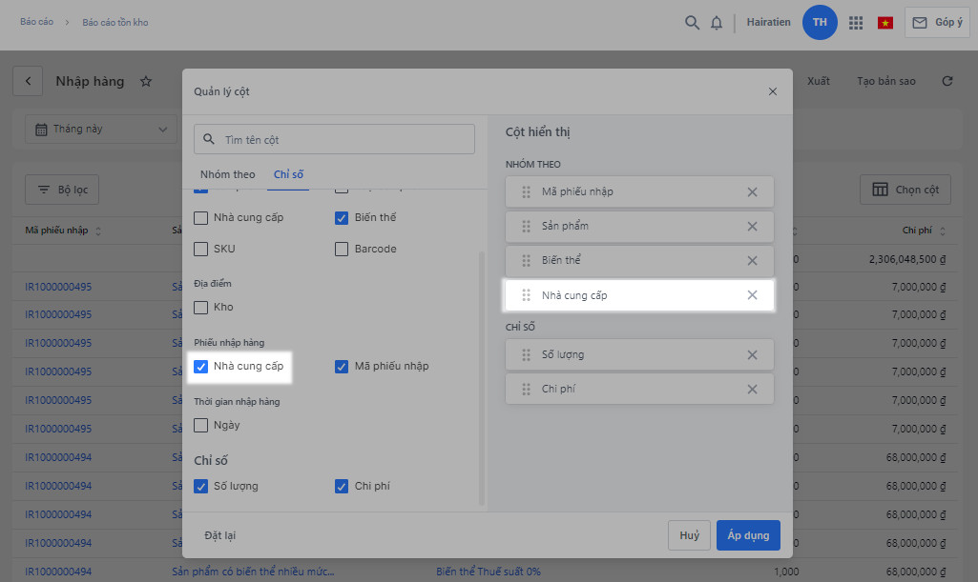Open the apps grid menu

(x=855, y=23)
